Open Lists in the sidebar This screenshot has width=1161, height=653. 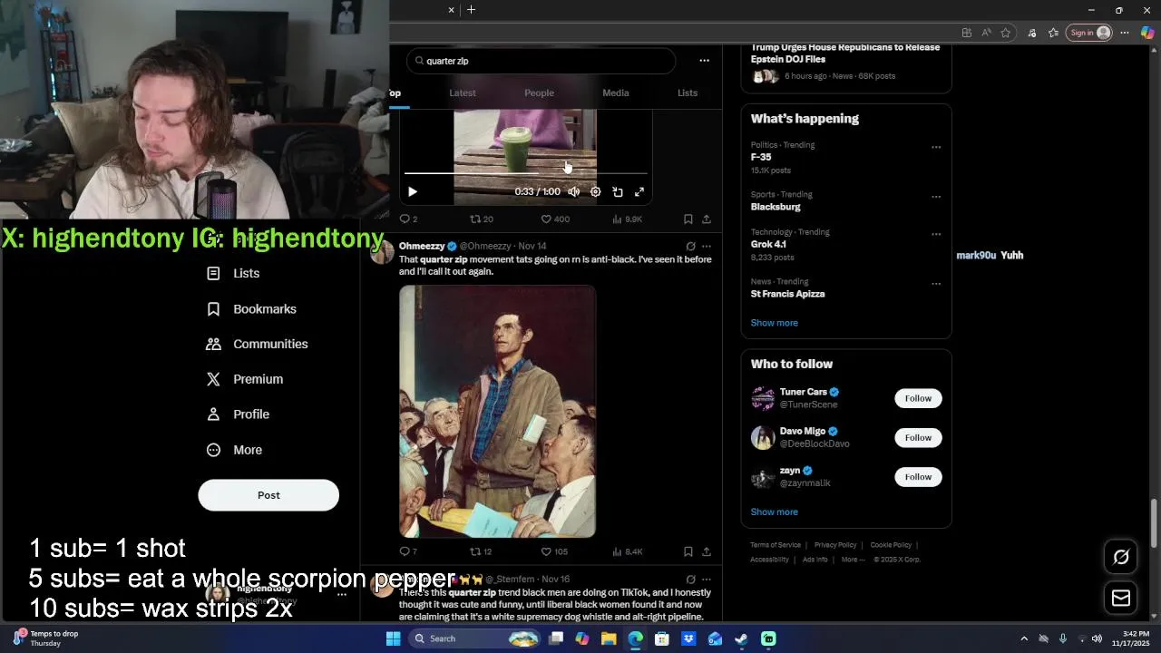(234, 273)
